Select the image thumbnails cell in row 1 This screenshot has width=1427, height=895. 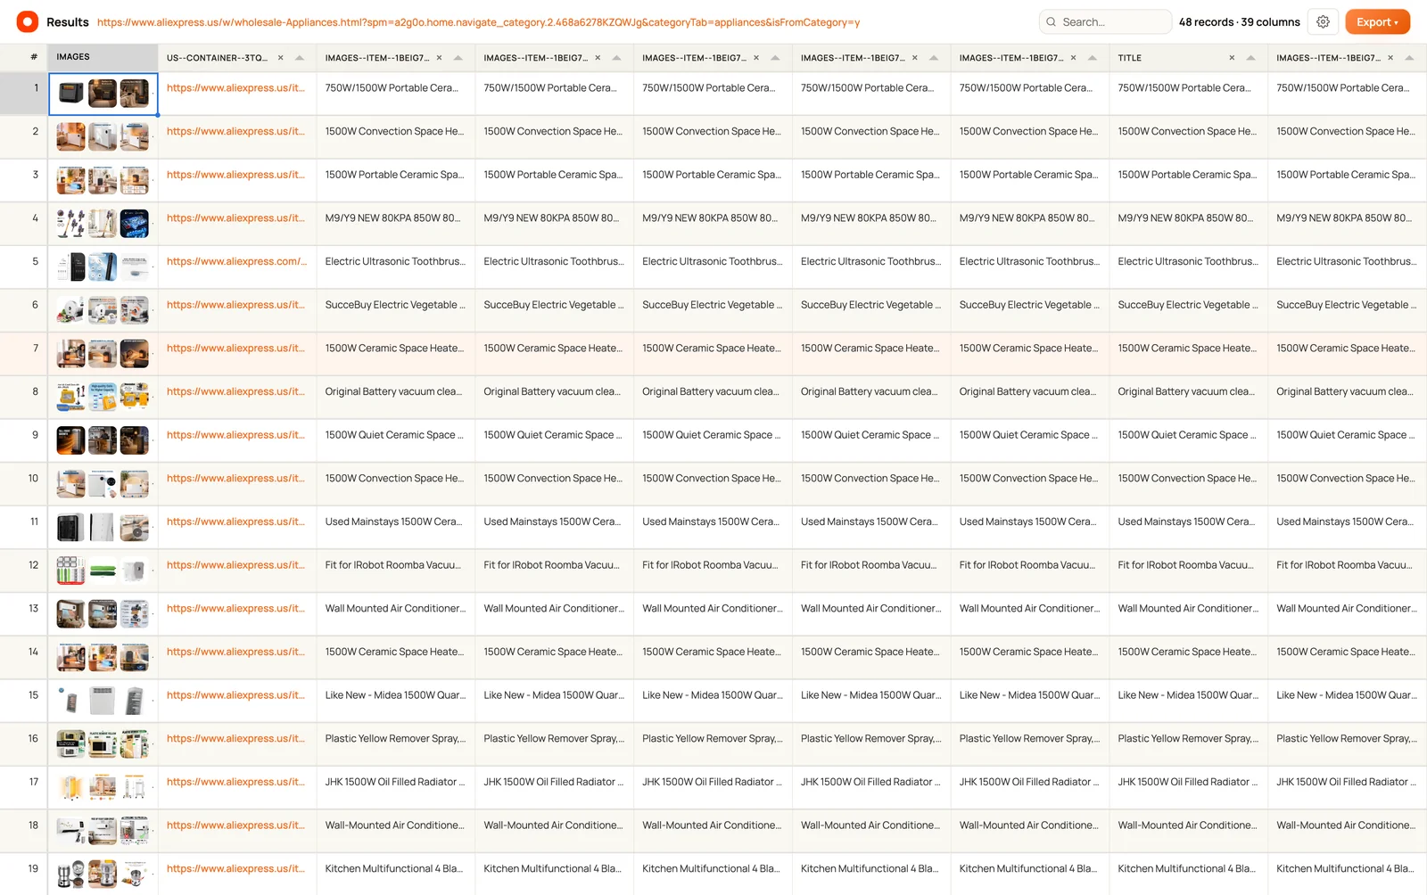(103, 94)
